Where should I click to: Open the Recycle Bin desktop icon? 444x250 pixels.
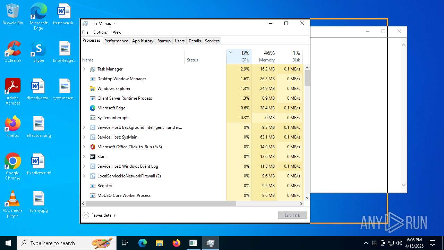click(x=13, y=15)
